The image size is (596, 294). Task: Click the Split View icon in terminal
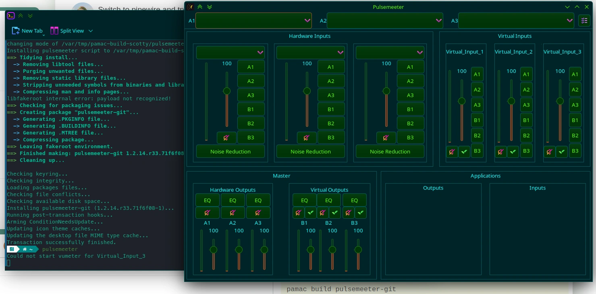tap(54, 31)
